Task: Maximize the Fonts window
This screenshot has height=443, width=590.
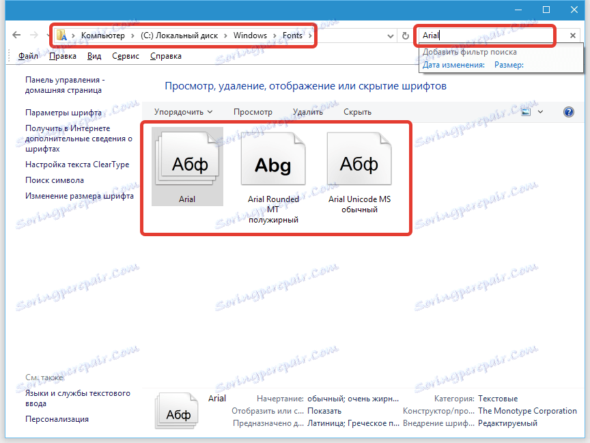Action: [x=546, y=10]
